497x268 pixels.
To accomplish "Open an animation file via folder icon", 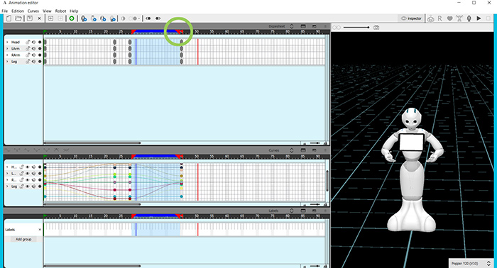I will [18, 18].
